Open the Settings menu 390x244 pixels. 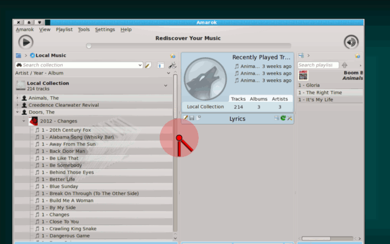point(105,29)
